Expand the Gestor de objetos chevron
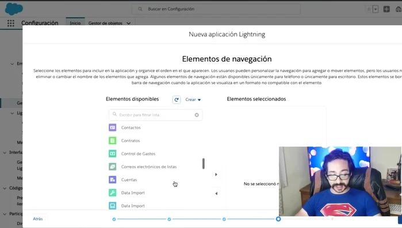Viewport: 402px width, 228px height. click(x=128, y=24)
